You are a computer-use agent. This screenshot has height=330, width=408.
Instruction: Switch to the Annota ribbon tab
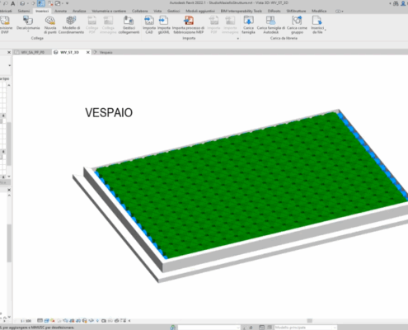pyautogui.click(x=60, y=11)
